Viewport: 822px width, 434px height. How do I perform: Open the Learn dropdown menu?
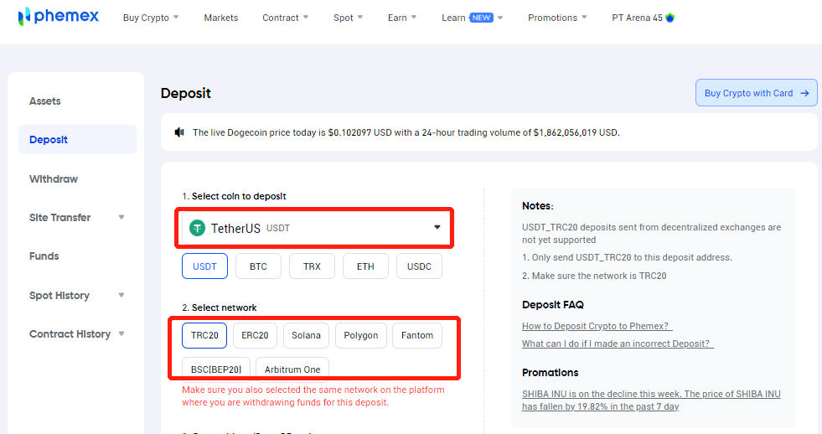[472, 18]
